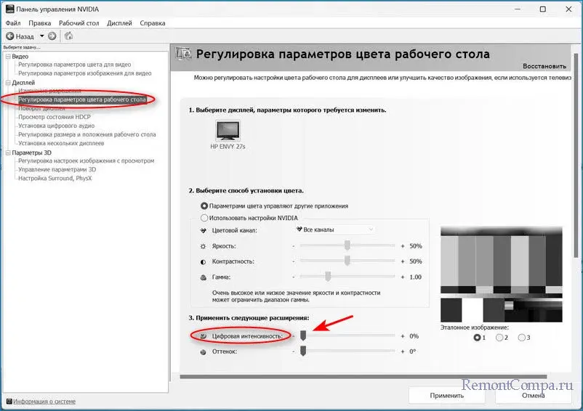The height and width of the screenshot is (411, 583).
Task: Click the Back arrow icon in toolbar
Action: [11, 36]
